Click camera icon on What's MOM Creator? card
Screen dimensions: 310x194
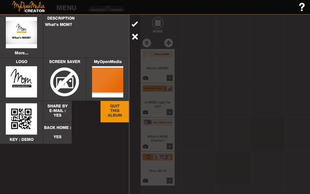(146, 147)
